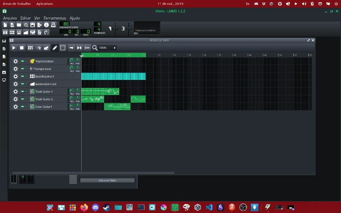Open zoom level dropdown arrow
The height and width of the screenshot is (213, 341).
(x=114, y=48)
